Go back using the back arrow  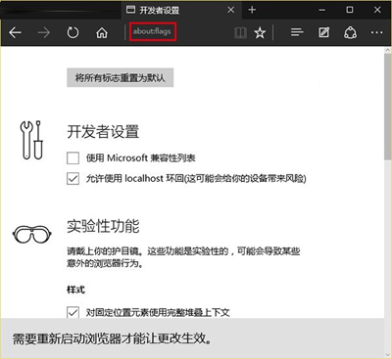pyautogui.click(x=15, y=32)
